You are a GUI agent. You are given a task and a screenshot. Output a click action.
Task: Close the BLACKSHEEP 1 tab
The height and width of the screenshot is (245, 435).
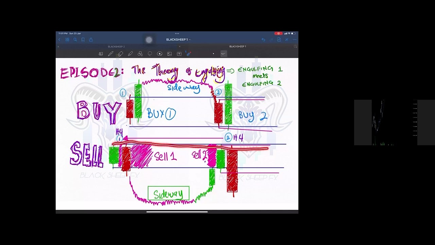click(x=179, y=47)
